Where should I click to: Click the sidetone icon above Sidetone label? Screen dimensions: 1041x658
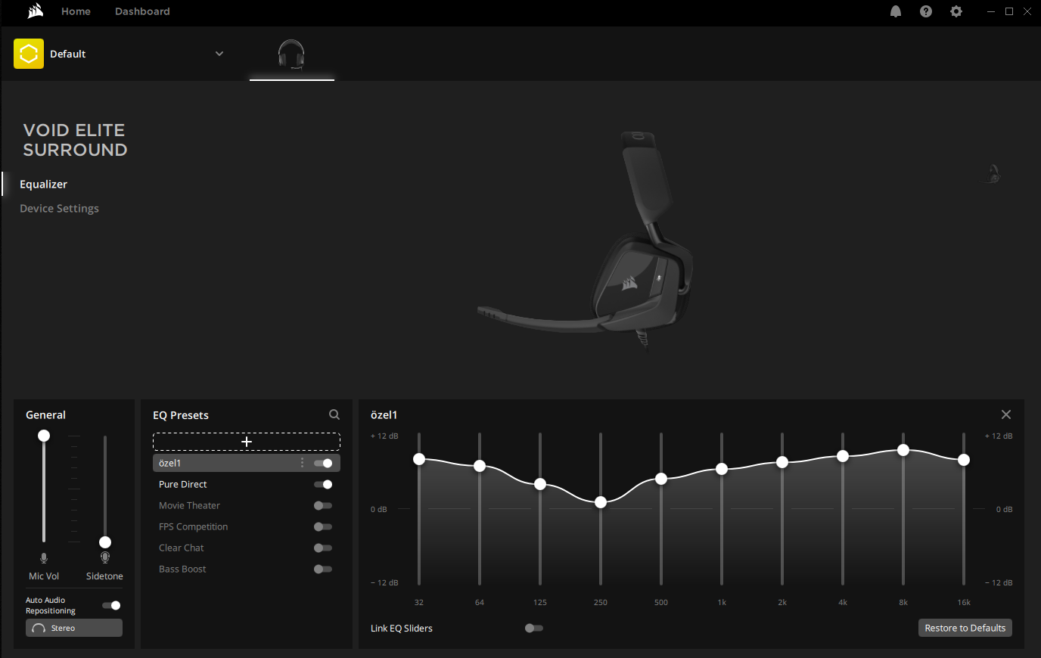[105, 558]
